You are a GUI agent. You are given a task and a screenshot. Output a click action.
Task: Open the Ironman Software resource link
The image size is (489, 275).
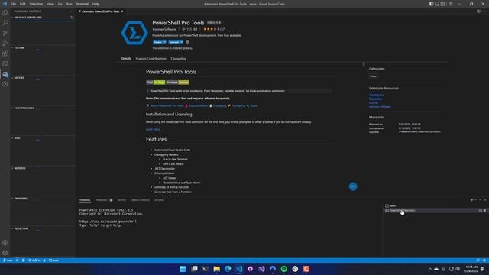click(380, 107)
